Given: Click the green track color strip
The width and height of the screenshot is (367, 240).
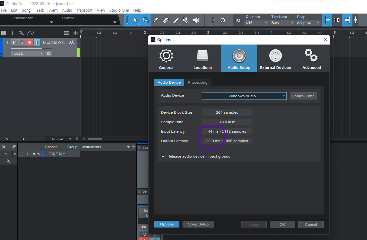Looking at the screenshot, I should tap(79, 52).
